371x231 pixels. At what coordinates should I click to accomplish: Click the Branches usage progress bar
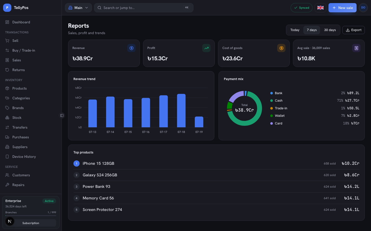click(31, 216)
